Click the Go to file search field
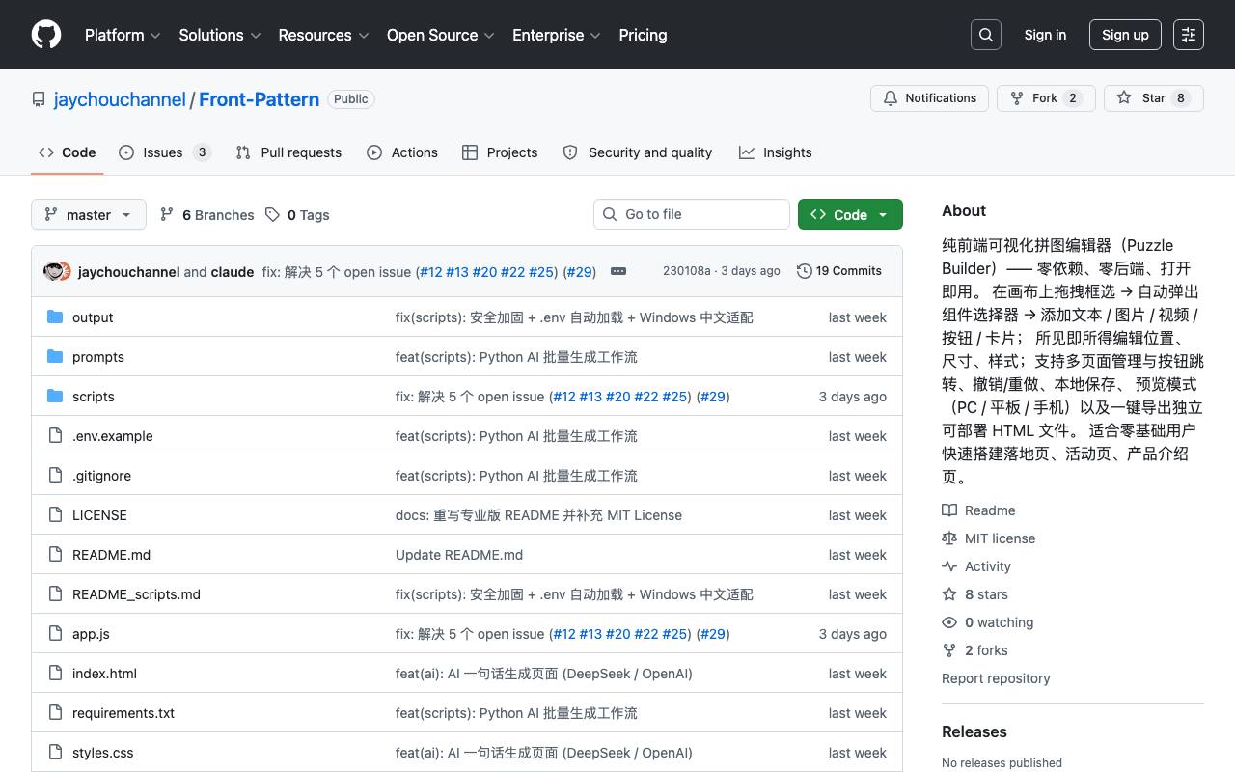1235x772 pixels. [x=692, y=214]
